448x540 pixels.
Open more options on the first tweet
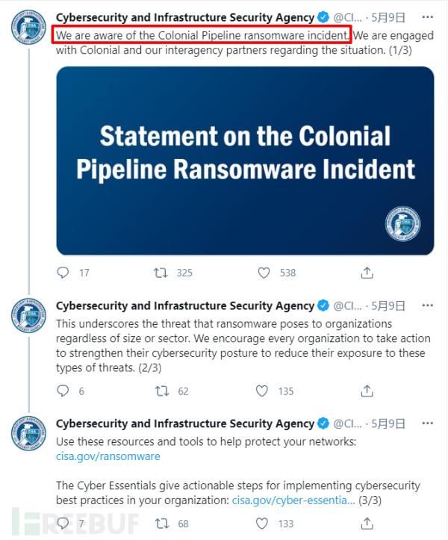[x=427, y=16]
